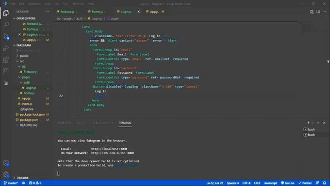Open the Problems panel tab

[64, 123]
